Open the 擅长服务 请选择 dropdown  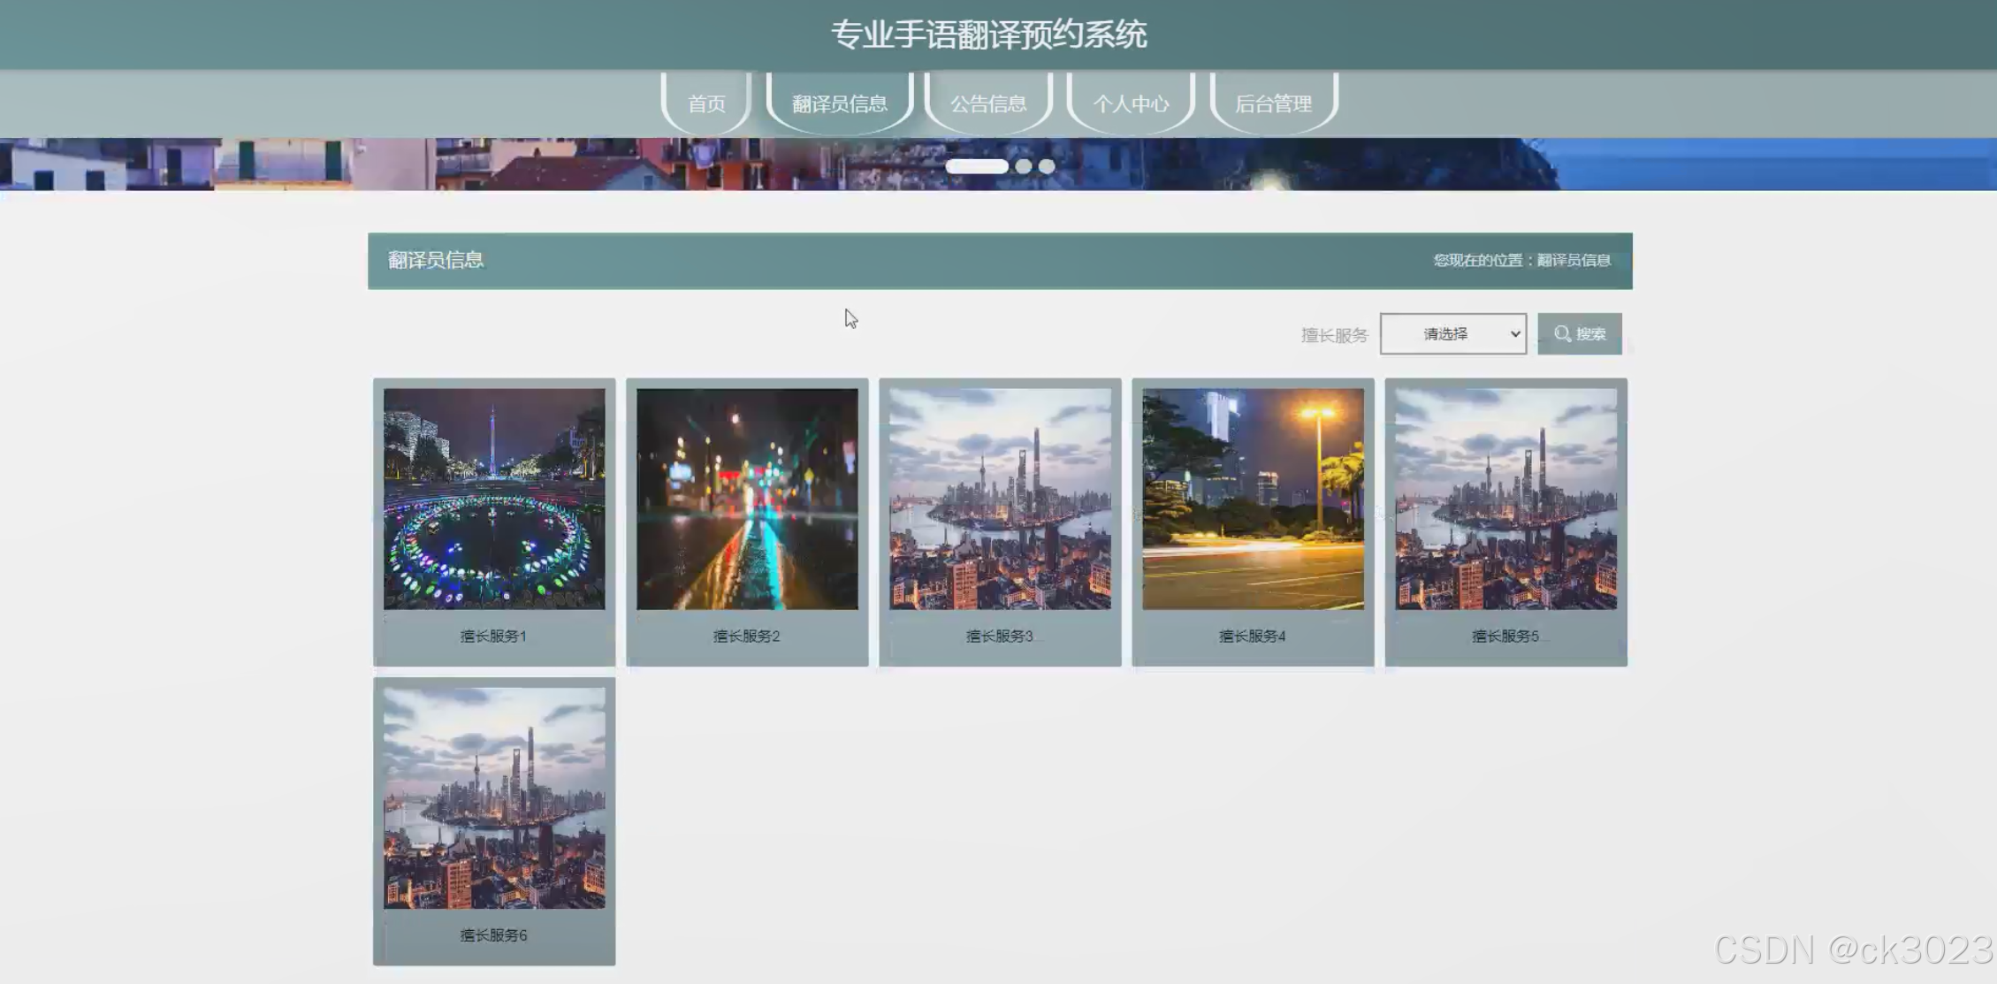click(x=1452, y=334)
